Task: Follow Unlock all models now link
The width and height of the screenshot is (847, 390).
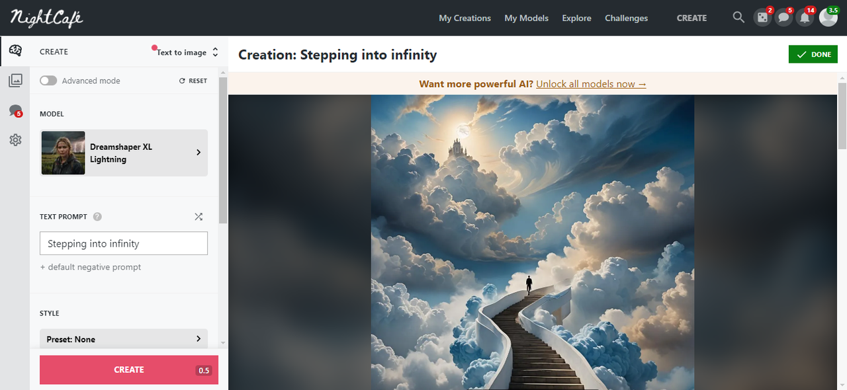Action: coord(591,84)
